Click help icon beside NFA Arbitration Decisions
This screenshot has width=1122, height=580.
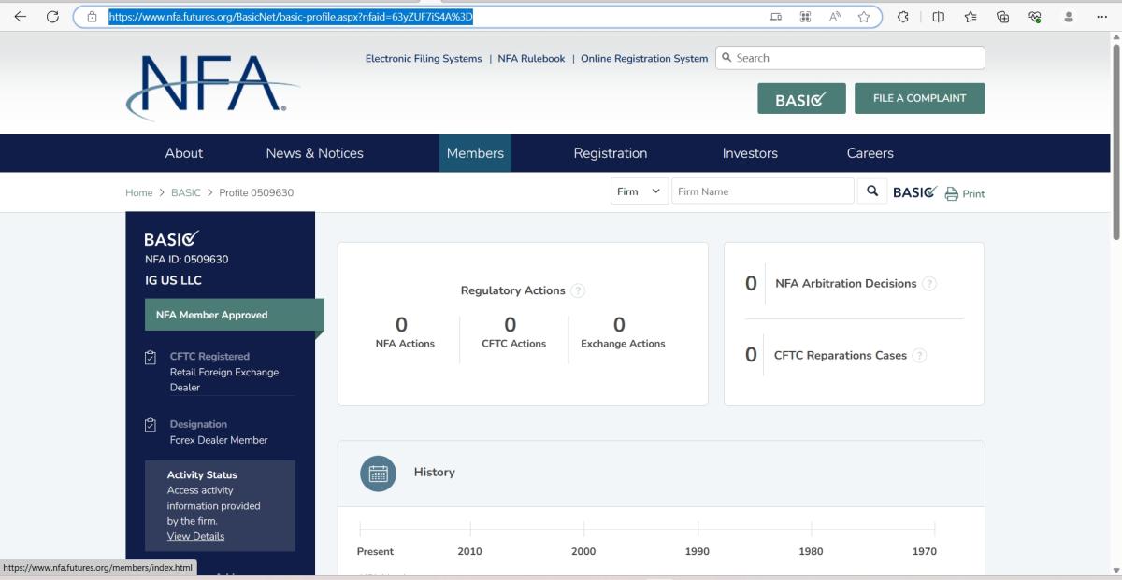[x=929, y=284]
